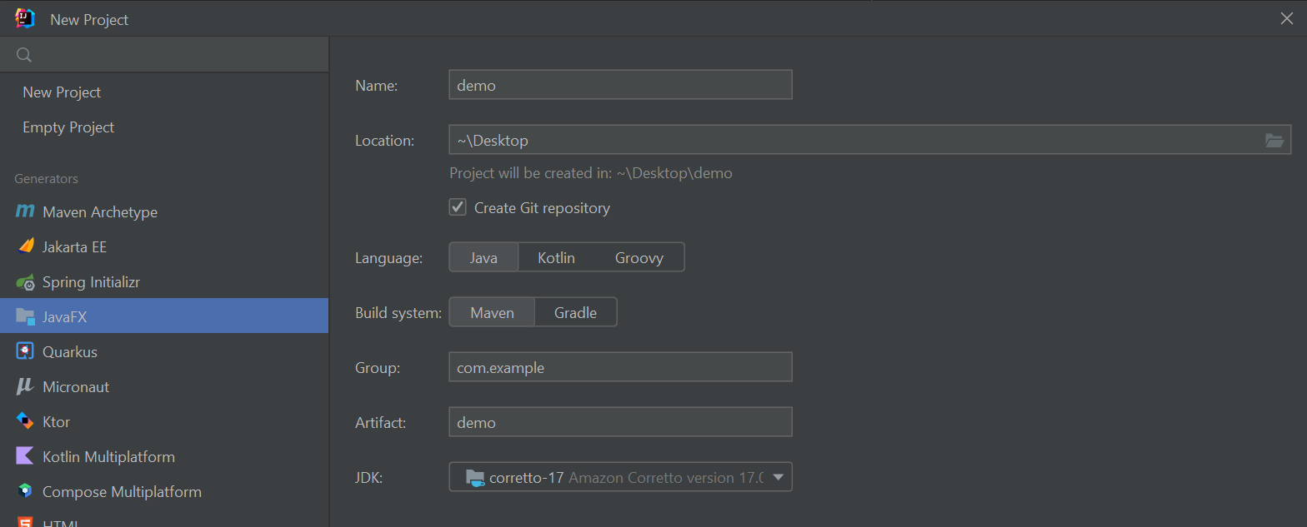Select Quarkus generator
This screenshot has height=527, width=1307.
tap(164, 351)
